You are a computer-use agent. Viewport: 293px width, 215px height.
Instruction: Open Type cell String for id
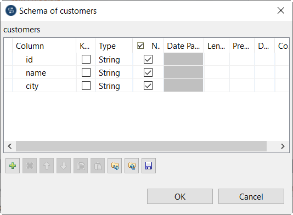(114, 60)
